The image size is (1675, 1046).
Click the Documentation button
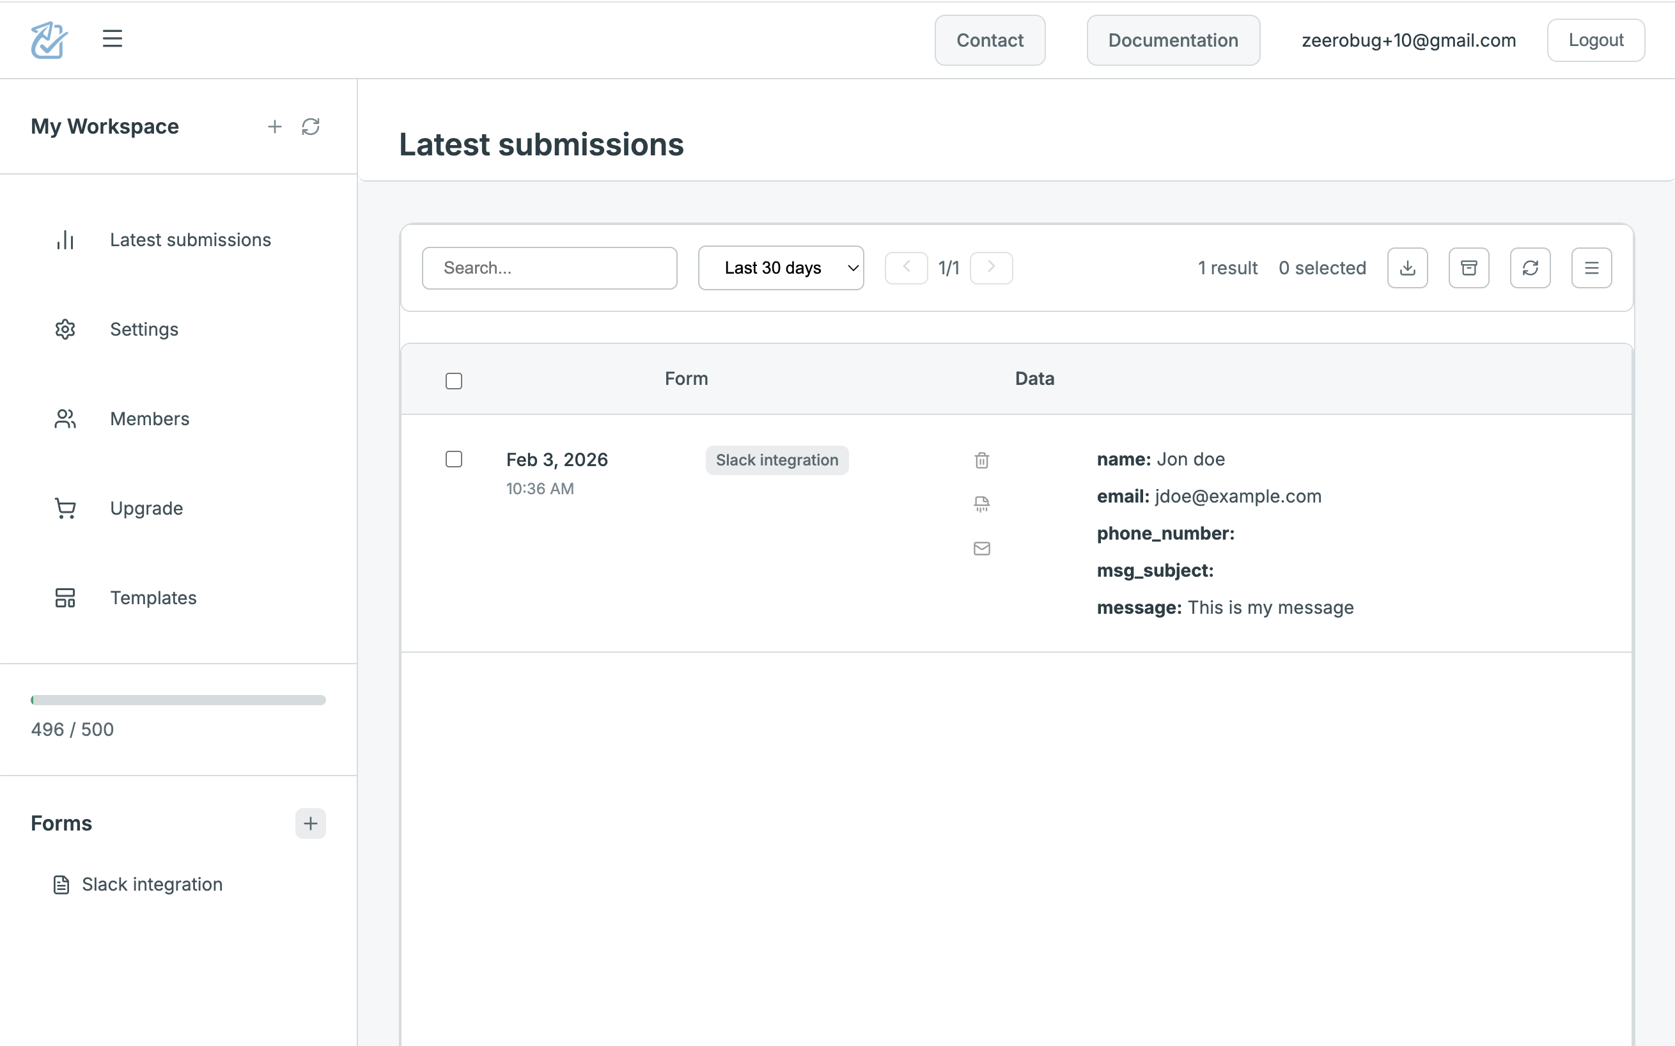click(x=1172, y=40)
